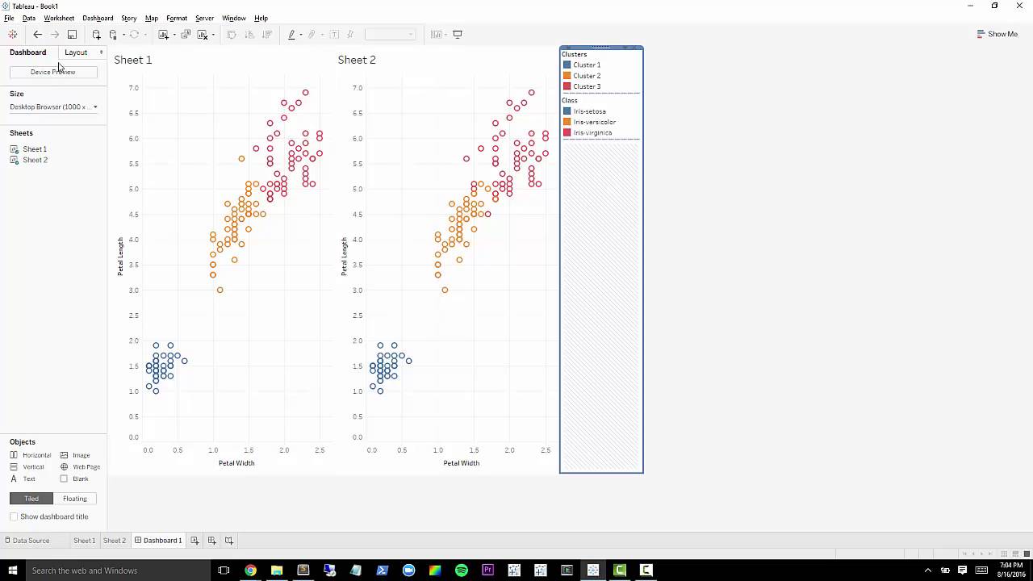Open the Clear sheet dropdown arrow
The image size is (1033, 581).
click(x=213, y=35)
